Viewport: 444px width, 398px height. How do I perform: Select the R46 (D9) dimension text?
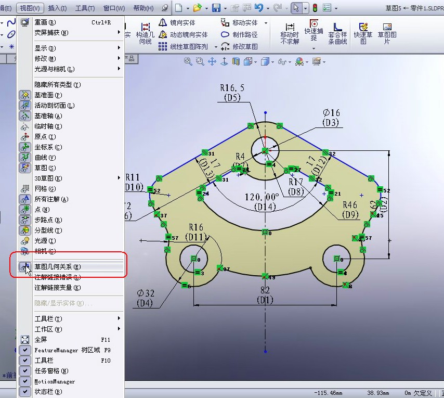(x=350, y=210)
